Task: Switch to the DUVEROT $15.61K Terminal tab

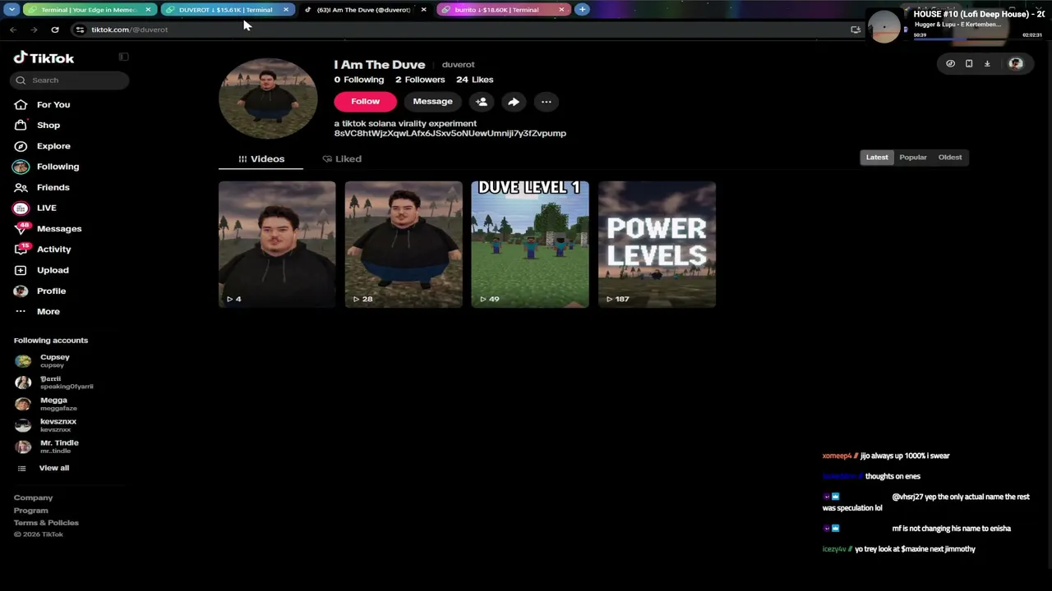Action: point(226,10)
